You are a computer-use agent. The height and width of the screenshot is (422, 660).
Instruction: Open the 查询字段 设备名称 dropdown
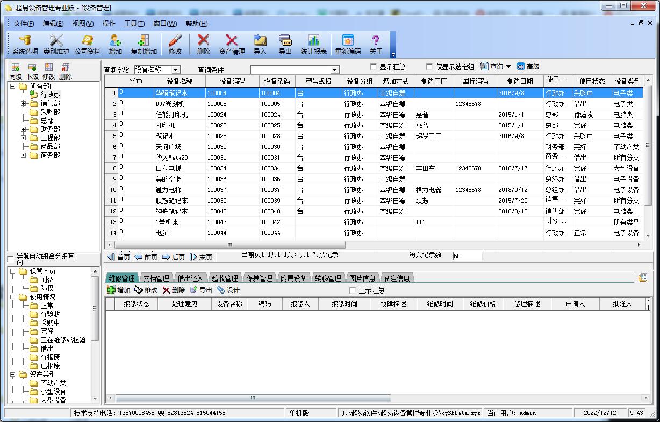click(175, 70)
